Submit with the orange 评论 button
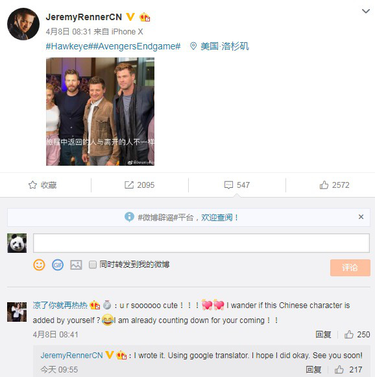 (x=350, y=268)
